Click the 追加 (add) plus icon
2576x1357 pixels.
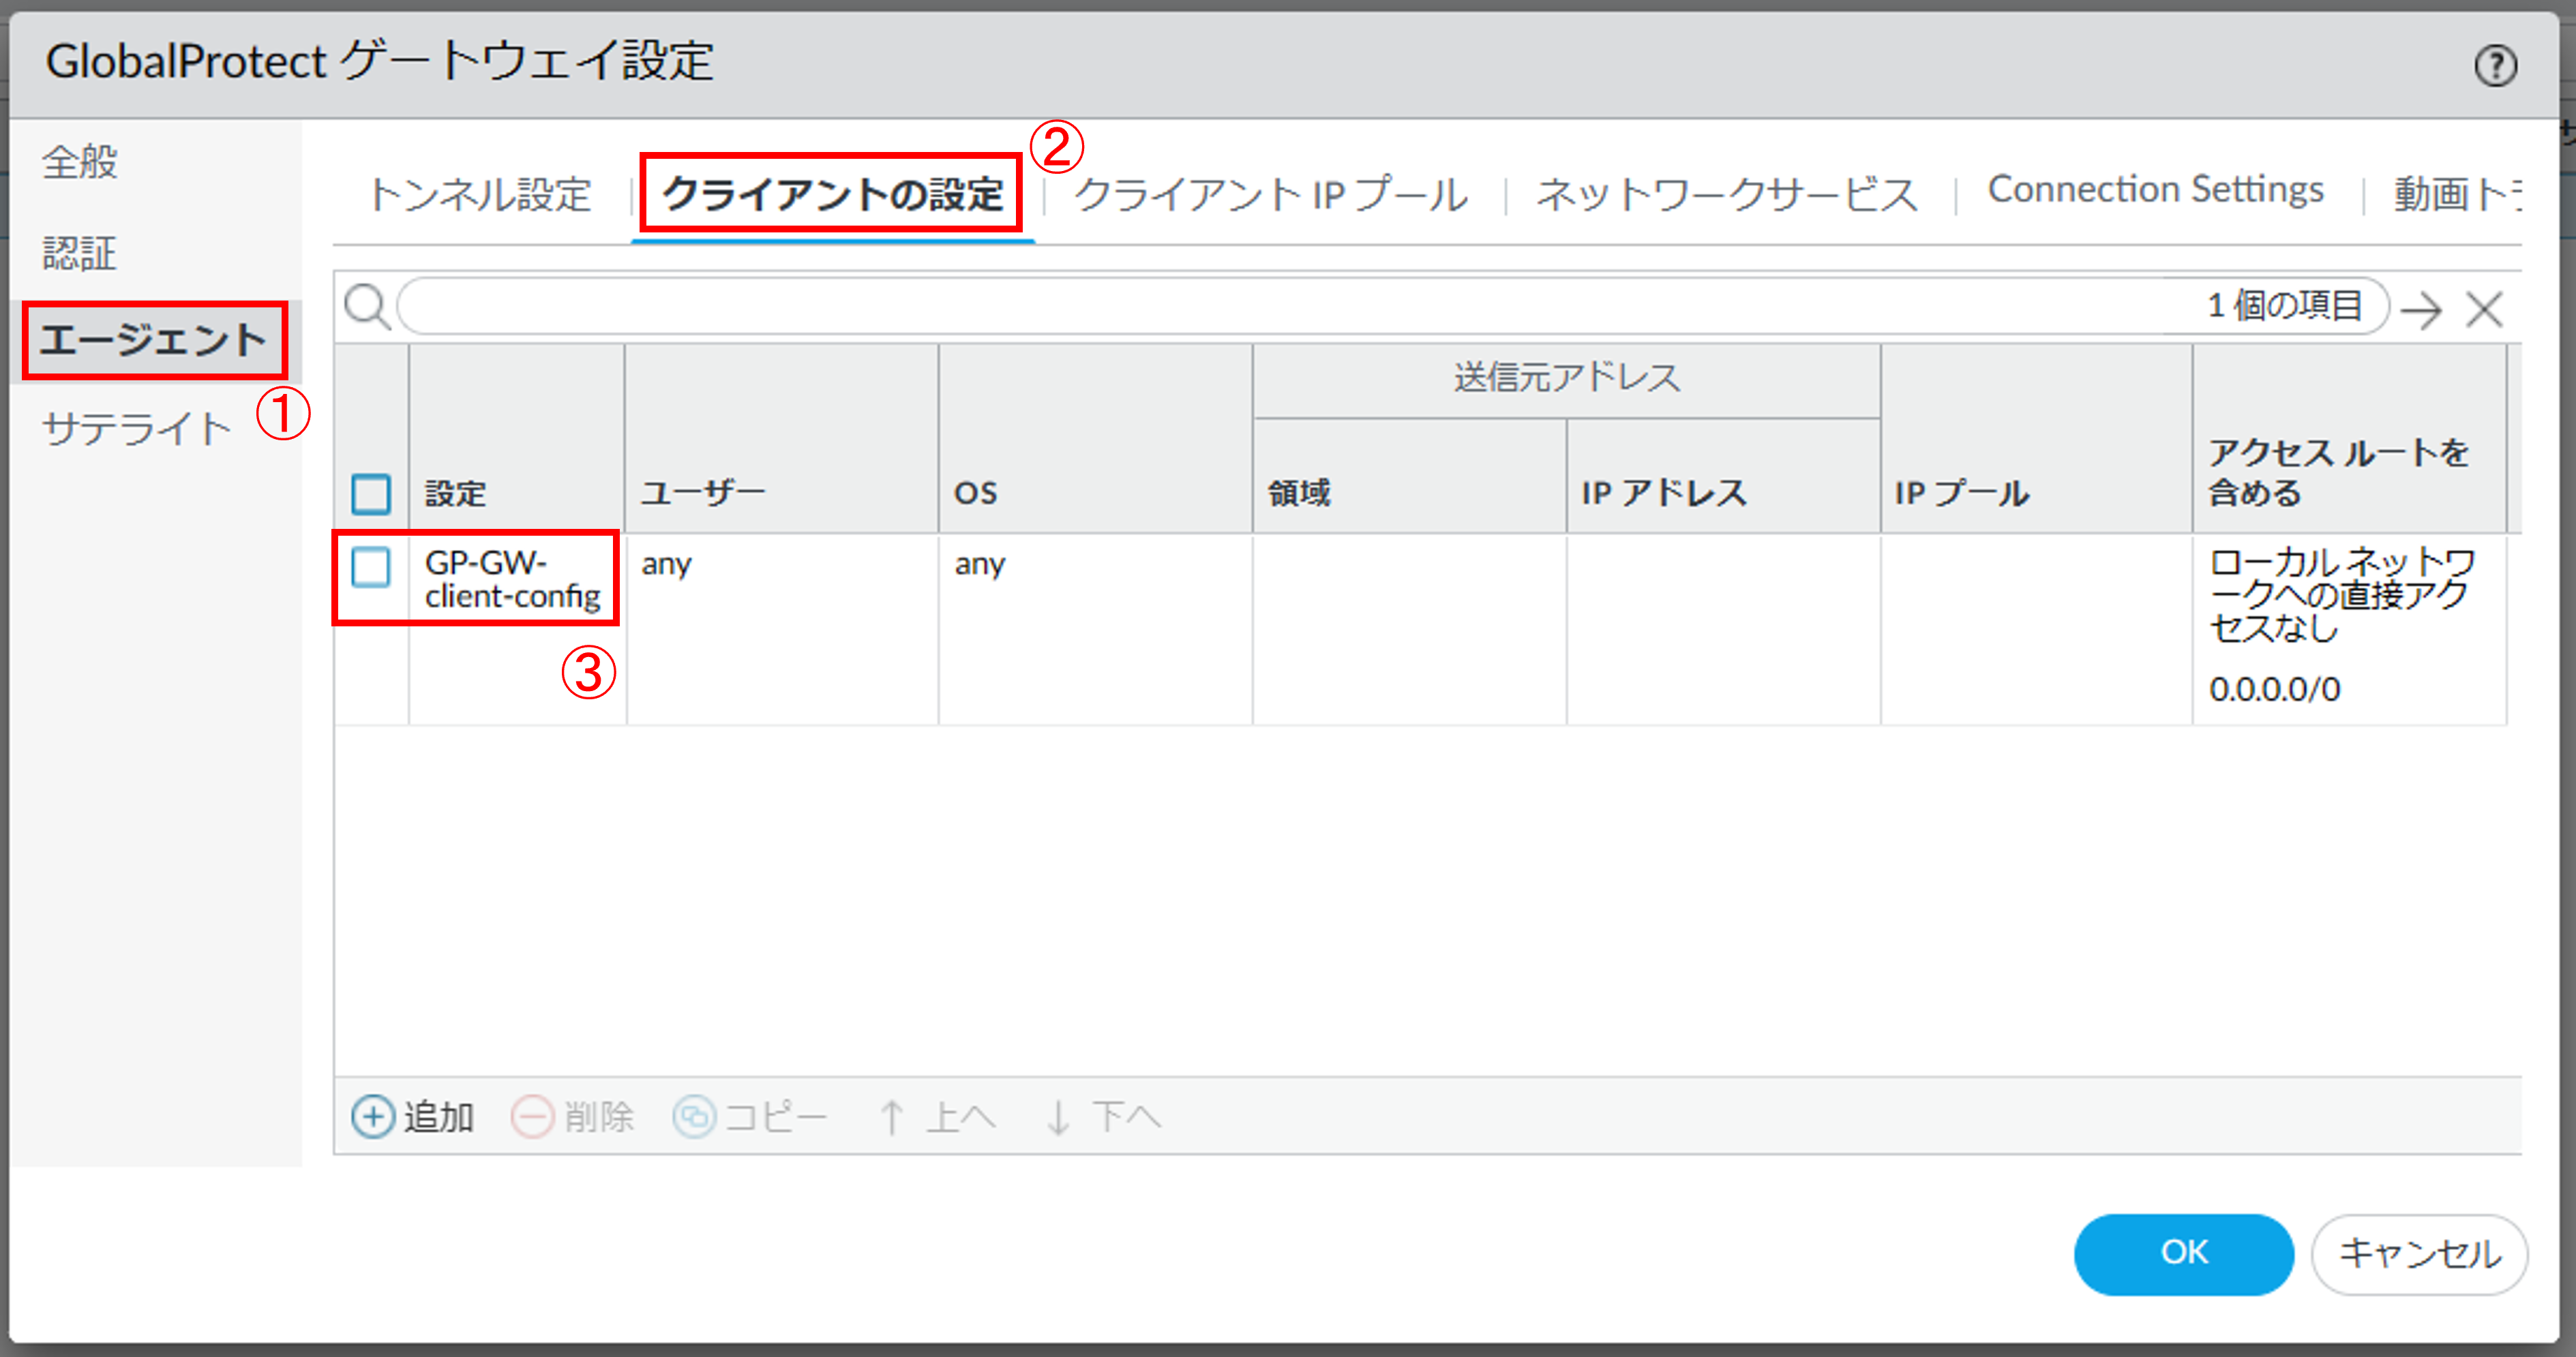pyautogui.click(x=373, y=1116)
